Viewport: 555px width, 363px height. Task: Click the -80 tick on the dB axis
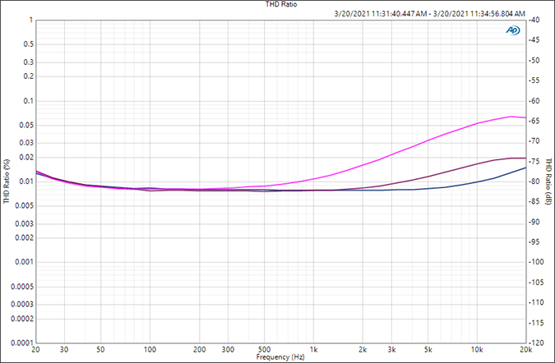click(x=535, y=181)
